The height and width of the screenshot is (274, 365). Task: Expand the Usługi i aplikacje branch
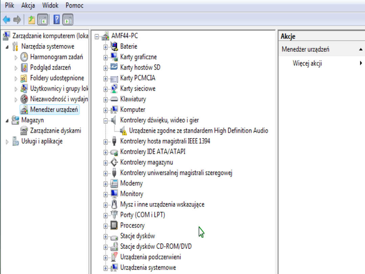pos(7,141)
